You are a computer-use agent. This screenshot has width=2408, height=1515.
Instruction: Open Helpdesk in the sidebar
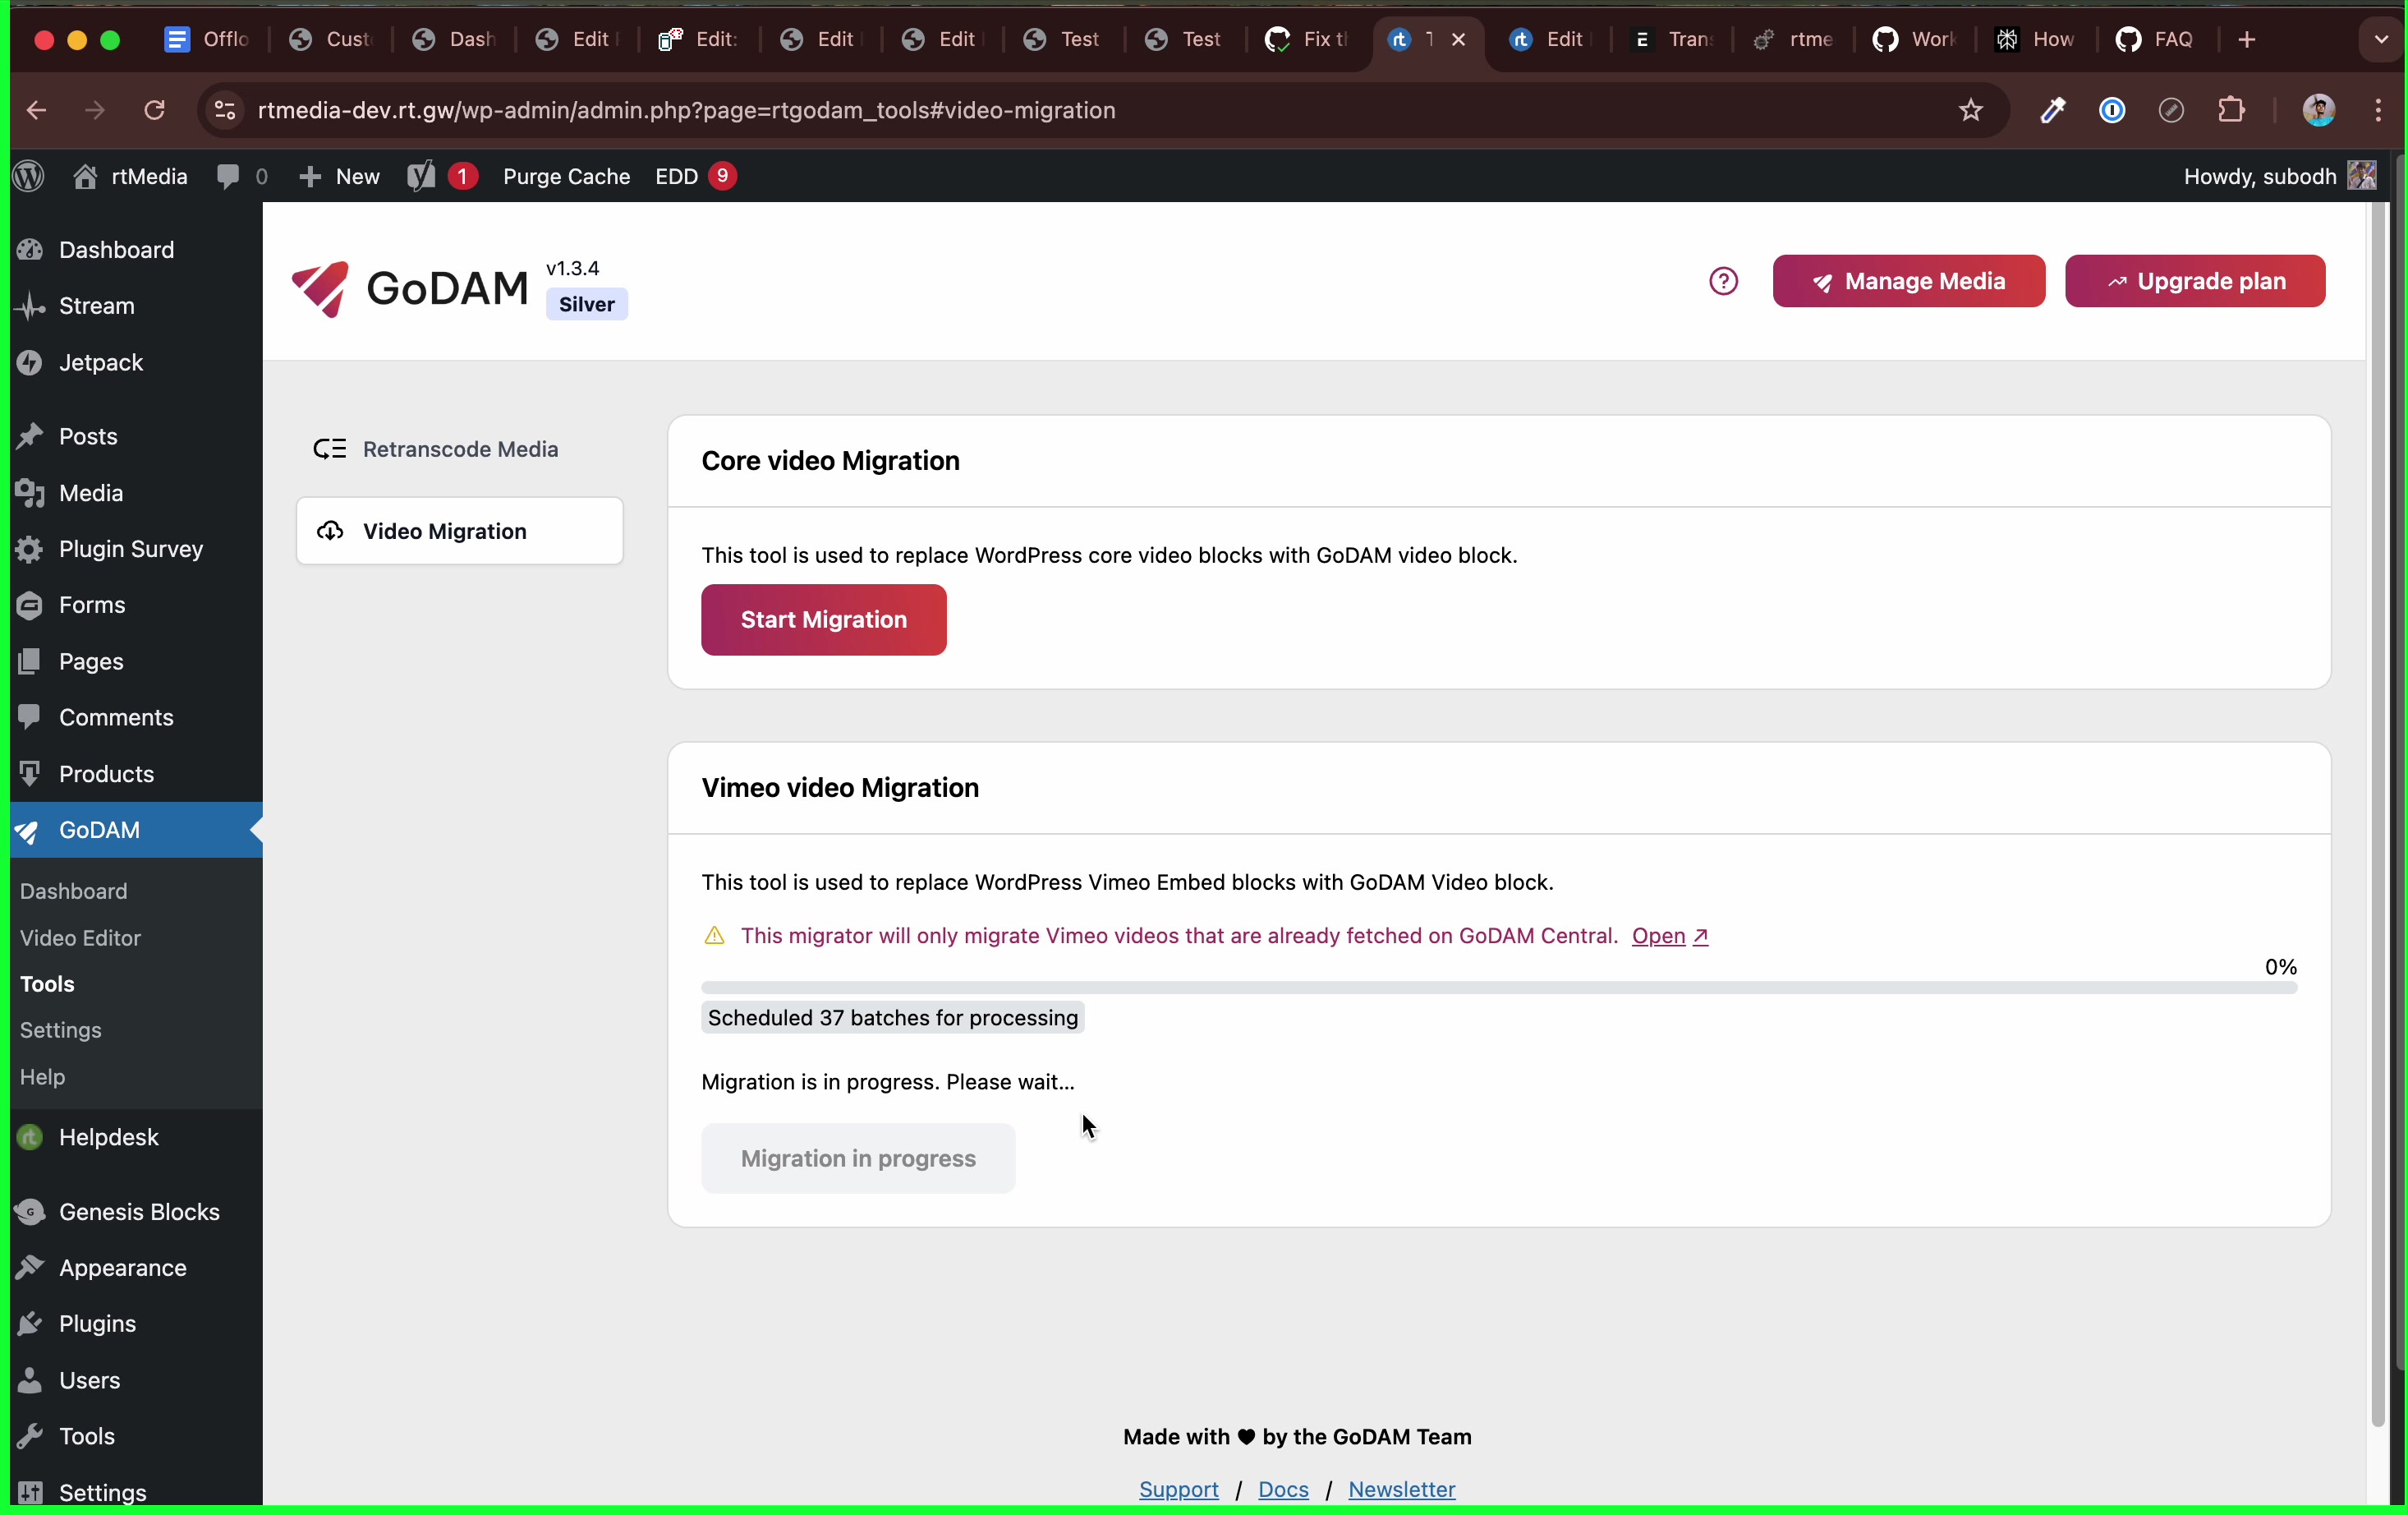click(x=136, y=1138)
